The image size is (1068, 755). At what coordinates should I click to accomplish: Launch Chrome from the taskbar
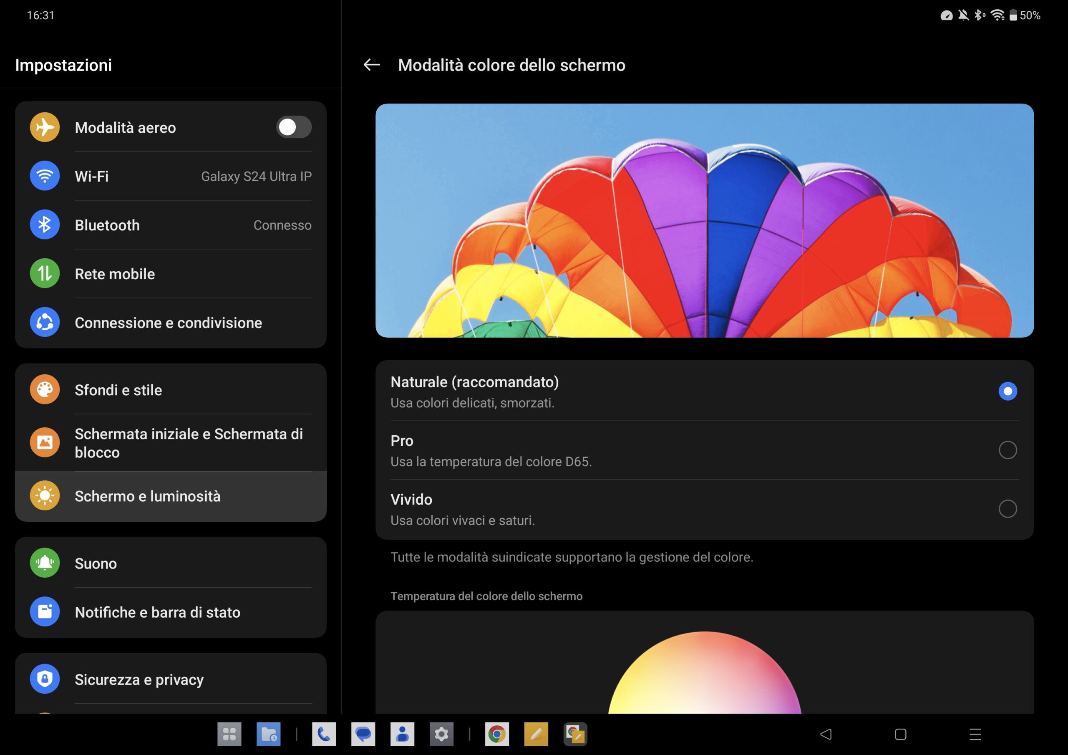496,734
